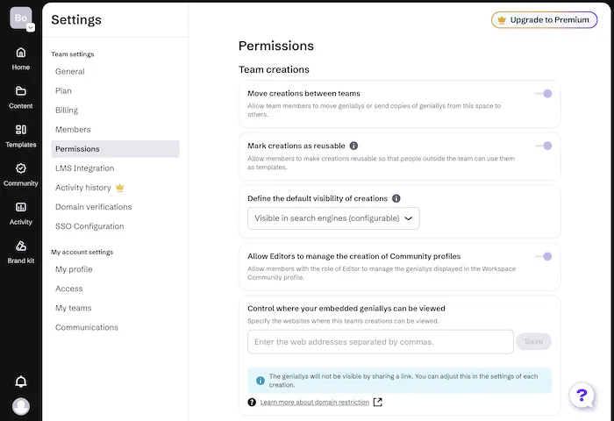
Task: Open LMS Integration settings
Action: pyautogui.click(x=84, y=168)
